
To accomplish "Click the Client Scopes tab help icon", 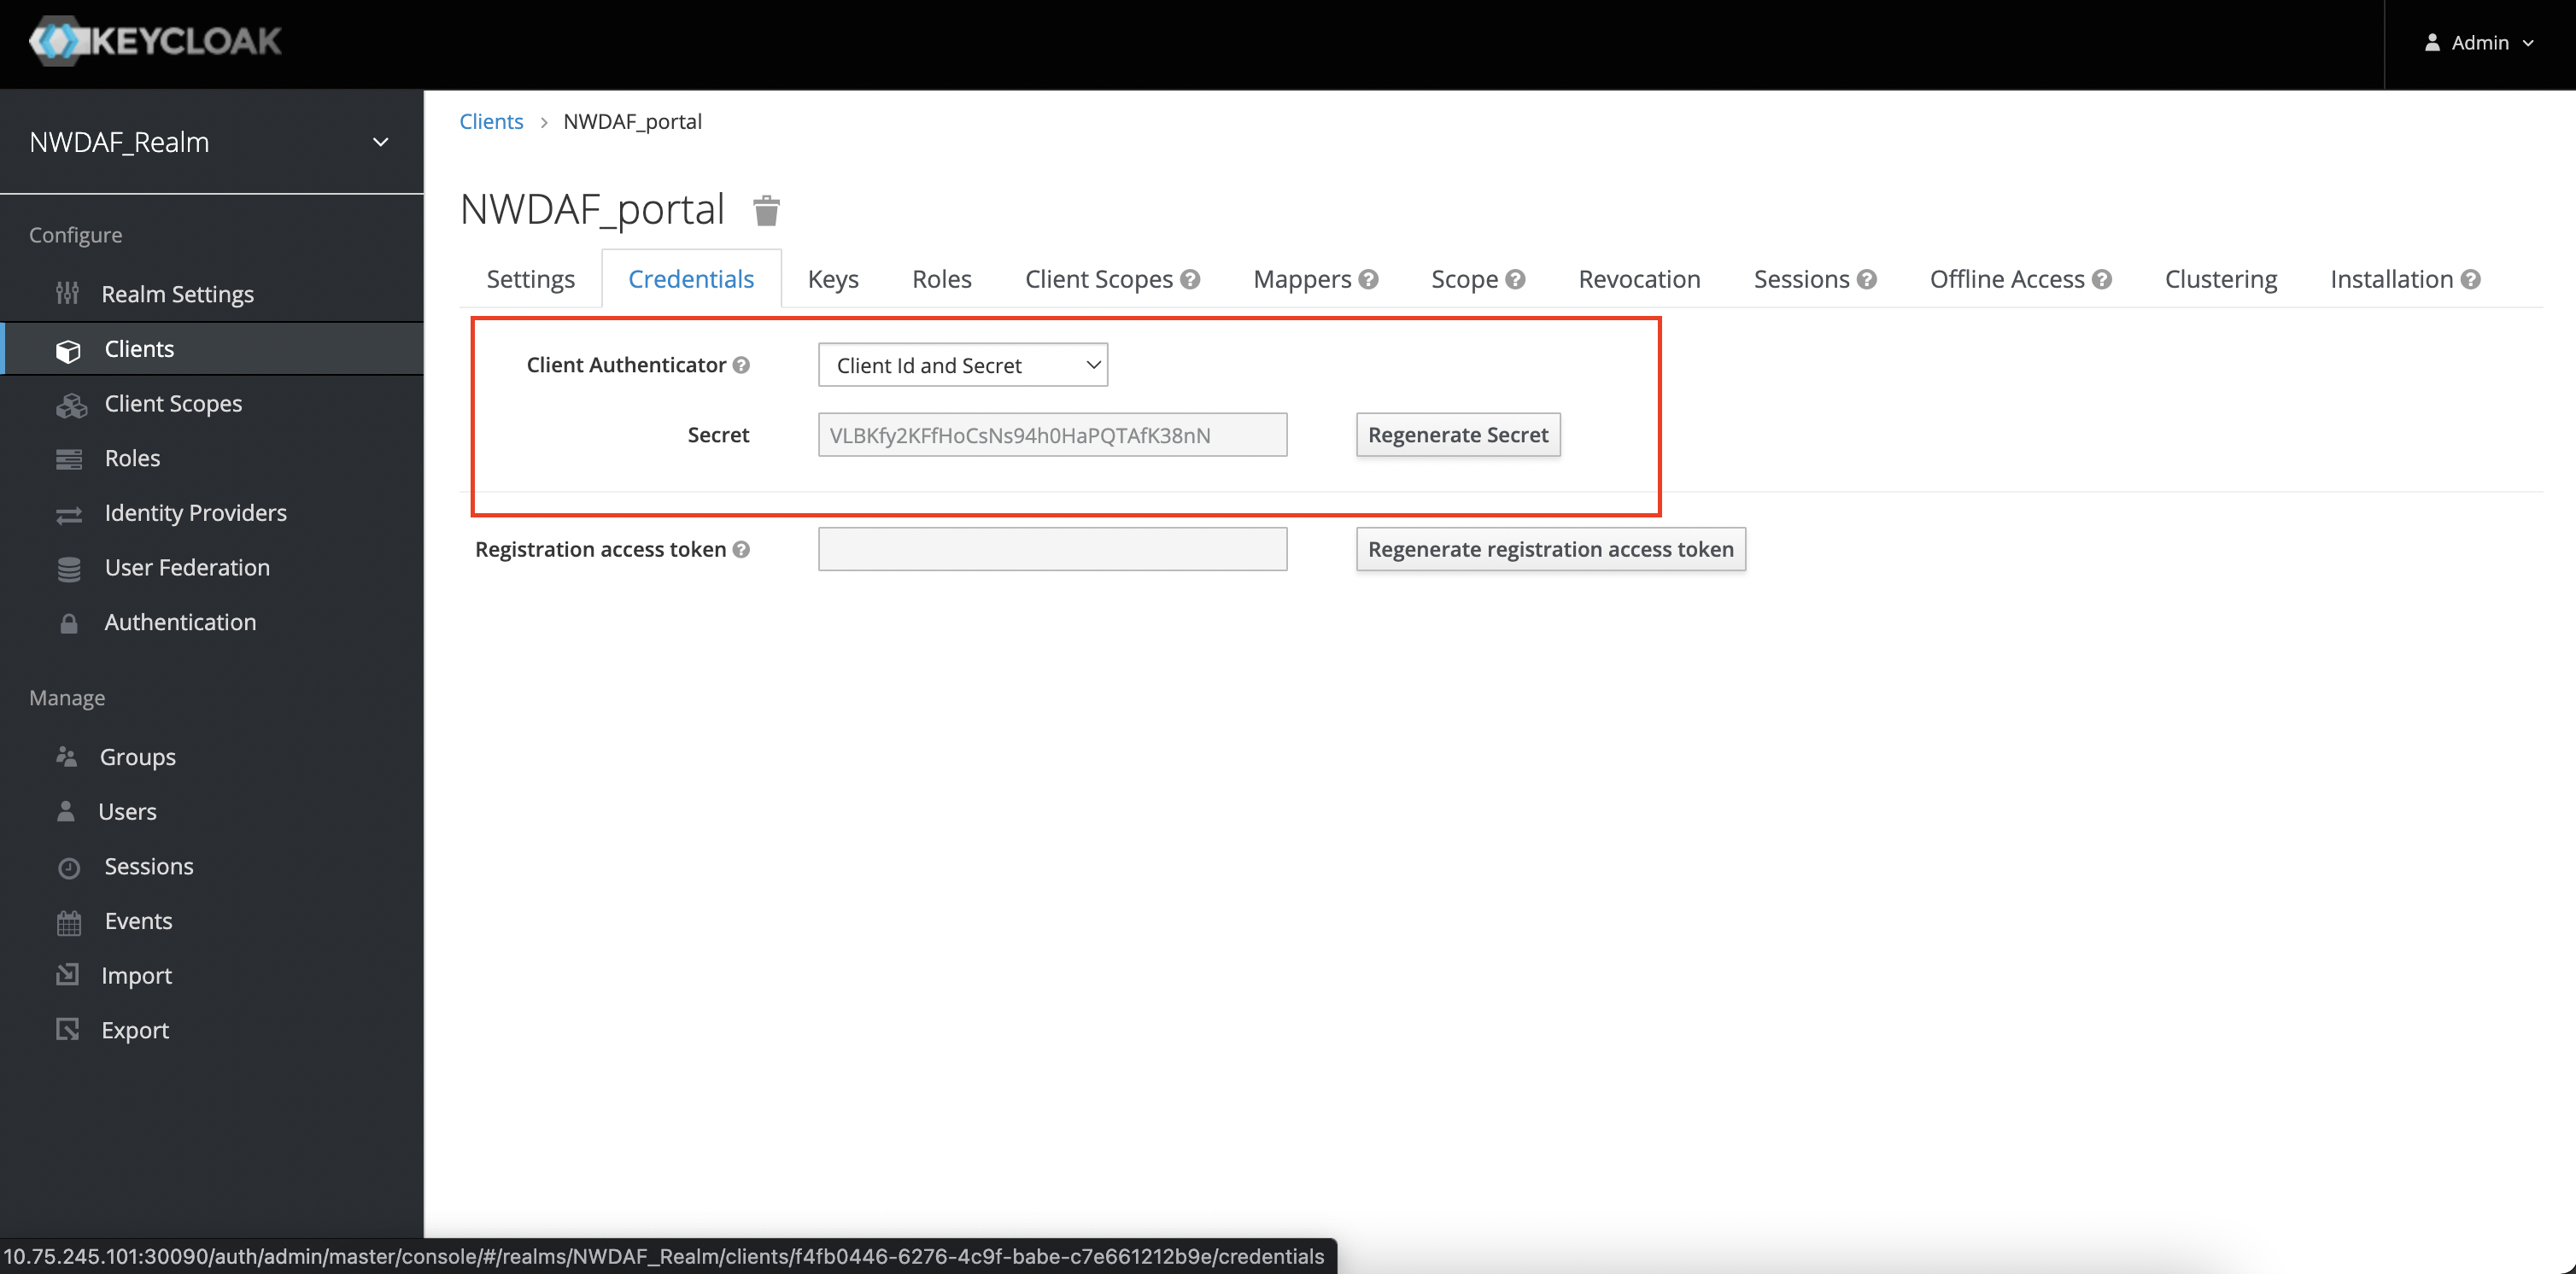I will pos(1190,279).
